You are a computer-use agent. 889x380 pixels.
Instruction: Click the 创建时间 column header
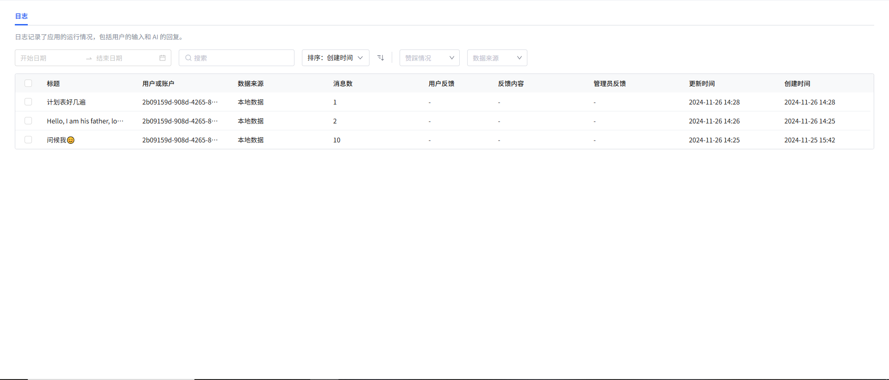pyautogui.click(x=797, y=84)
